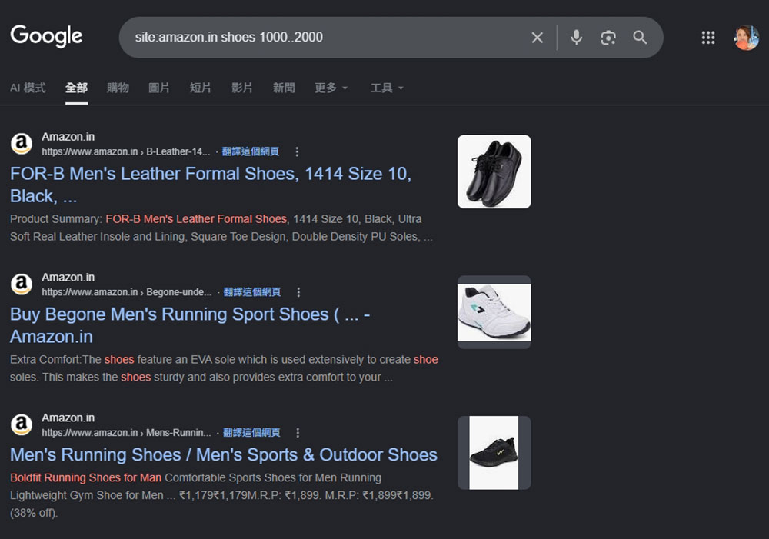Screen dimensions: 769x539
Task: Click URL breadcrumb ending Mens-Runnin...
Action: pos(127,433)
